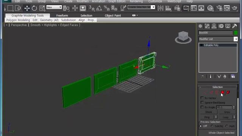242x136 pixels.
Task: Click the Use Pivot Point Center icon
Action: tap(66, 8)
